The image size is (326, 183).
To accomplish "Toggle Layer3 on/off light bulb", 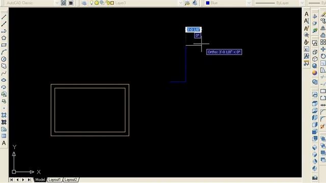I will tap(92, 3).
